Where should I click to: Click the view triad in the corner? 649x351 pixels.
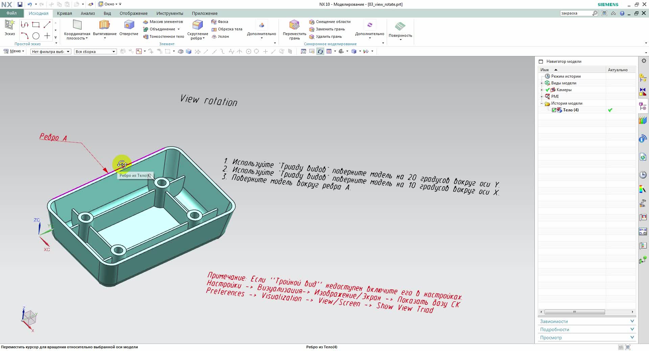pos(29,319)
